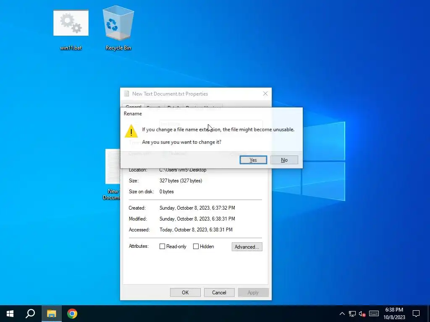Confirm rename by clicking Yes
Image resolution: width=430 pixels, height=322 pixels.
tap(253, 160)
